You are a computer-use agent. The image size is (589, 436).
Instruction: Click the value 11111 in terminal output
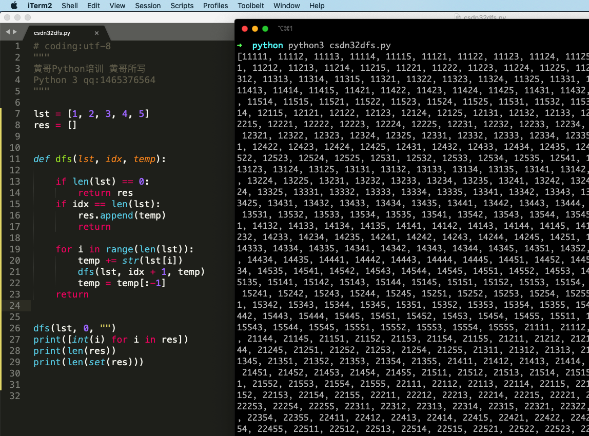(x=254, y=57)
